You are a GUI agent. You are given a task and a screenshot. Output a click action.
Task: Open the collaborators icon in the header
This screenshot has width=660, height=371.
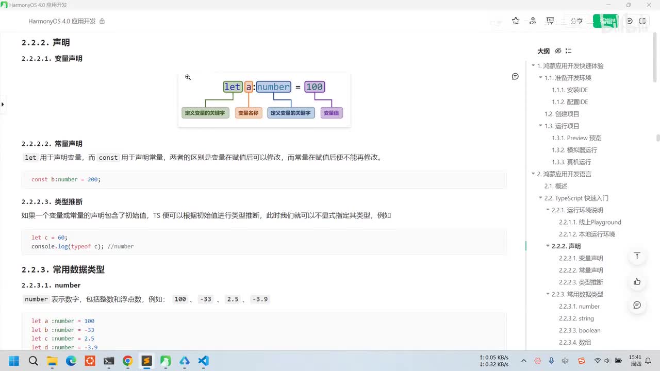pyautogui.click(x=533, y=21)
